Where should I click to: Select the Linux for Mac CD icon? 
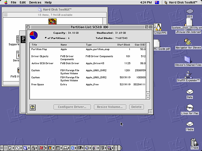point(190,108)
